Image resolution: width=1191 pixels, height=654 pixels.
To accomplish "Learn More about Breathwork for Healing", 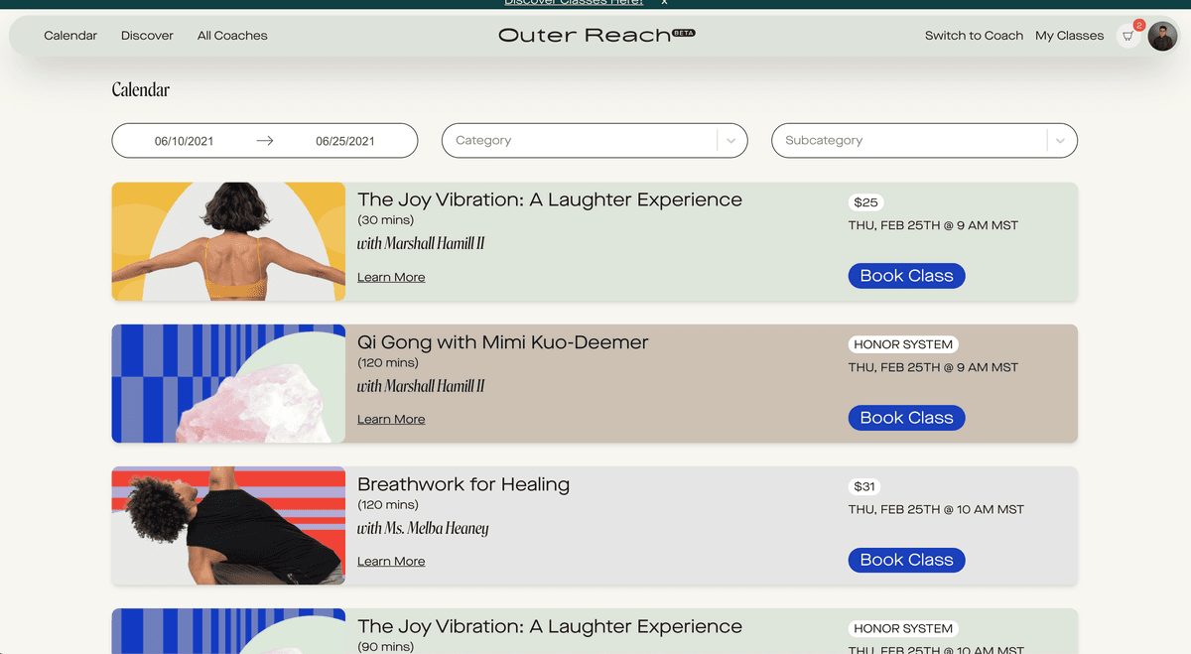I will coord(391,562).
